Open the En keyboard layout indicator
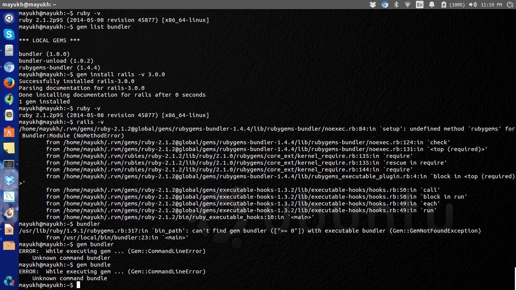Screen dimensions: 516x290 click(x=420, y=5)
